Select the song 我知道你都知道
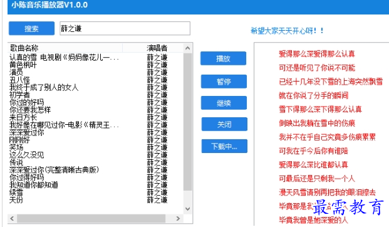 [33, 185]
